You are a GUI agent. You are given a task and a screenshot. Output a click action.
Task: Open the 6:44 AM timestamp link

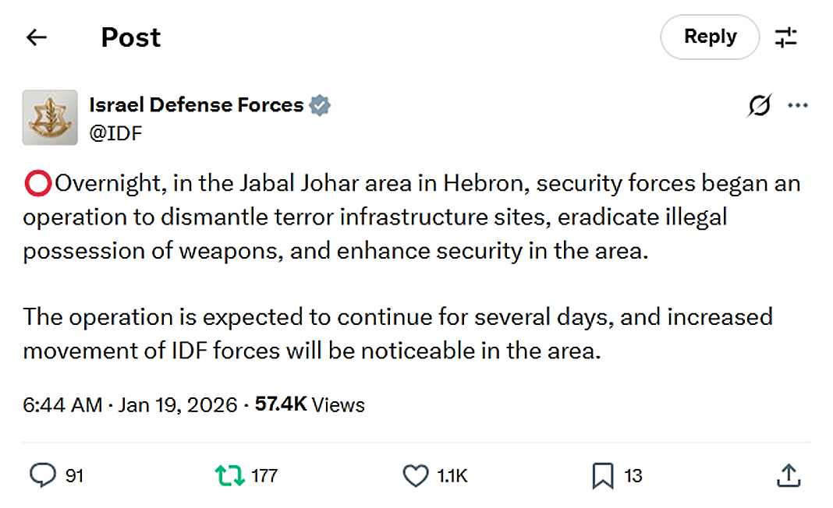point(62,405)
